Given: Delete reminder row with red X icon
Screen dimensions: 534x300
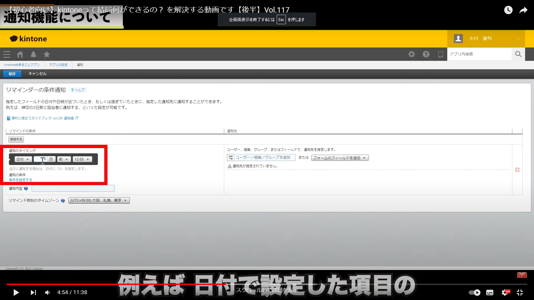Looking at the screenshot, I should pyautogui.click(x=517, y=170).
